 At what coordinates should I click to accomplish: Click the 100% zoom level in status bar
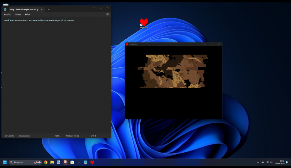click(58, 136)
